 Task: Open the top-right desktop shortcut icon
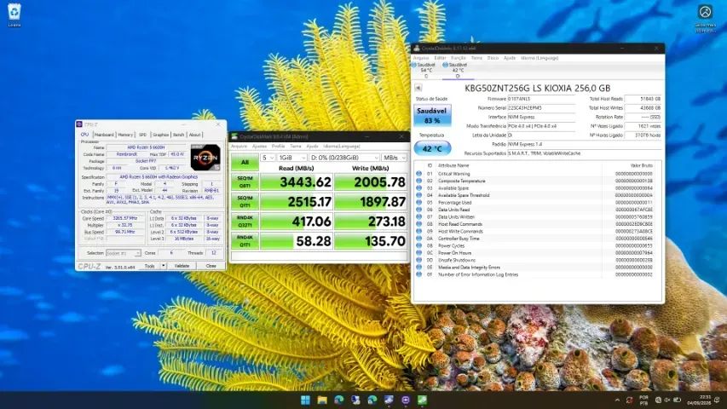tap(705, 17)
